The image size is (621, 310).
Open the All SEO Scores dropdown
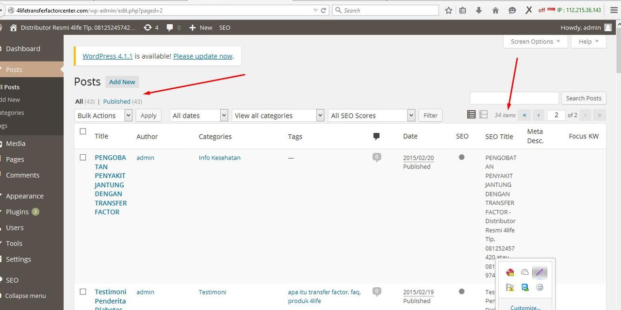pos(372,115)
